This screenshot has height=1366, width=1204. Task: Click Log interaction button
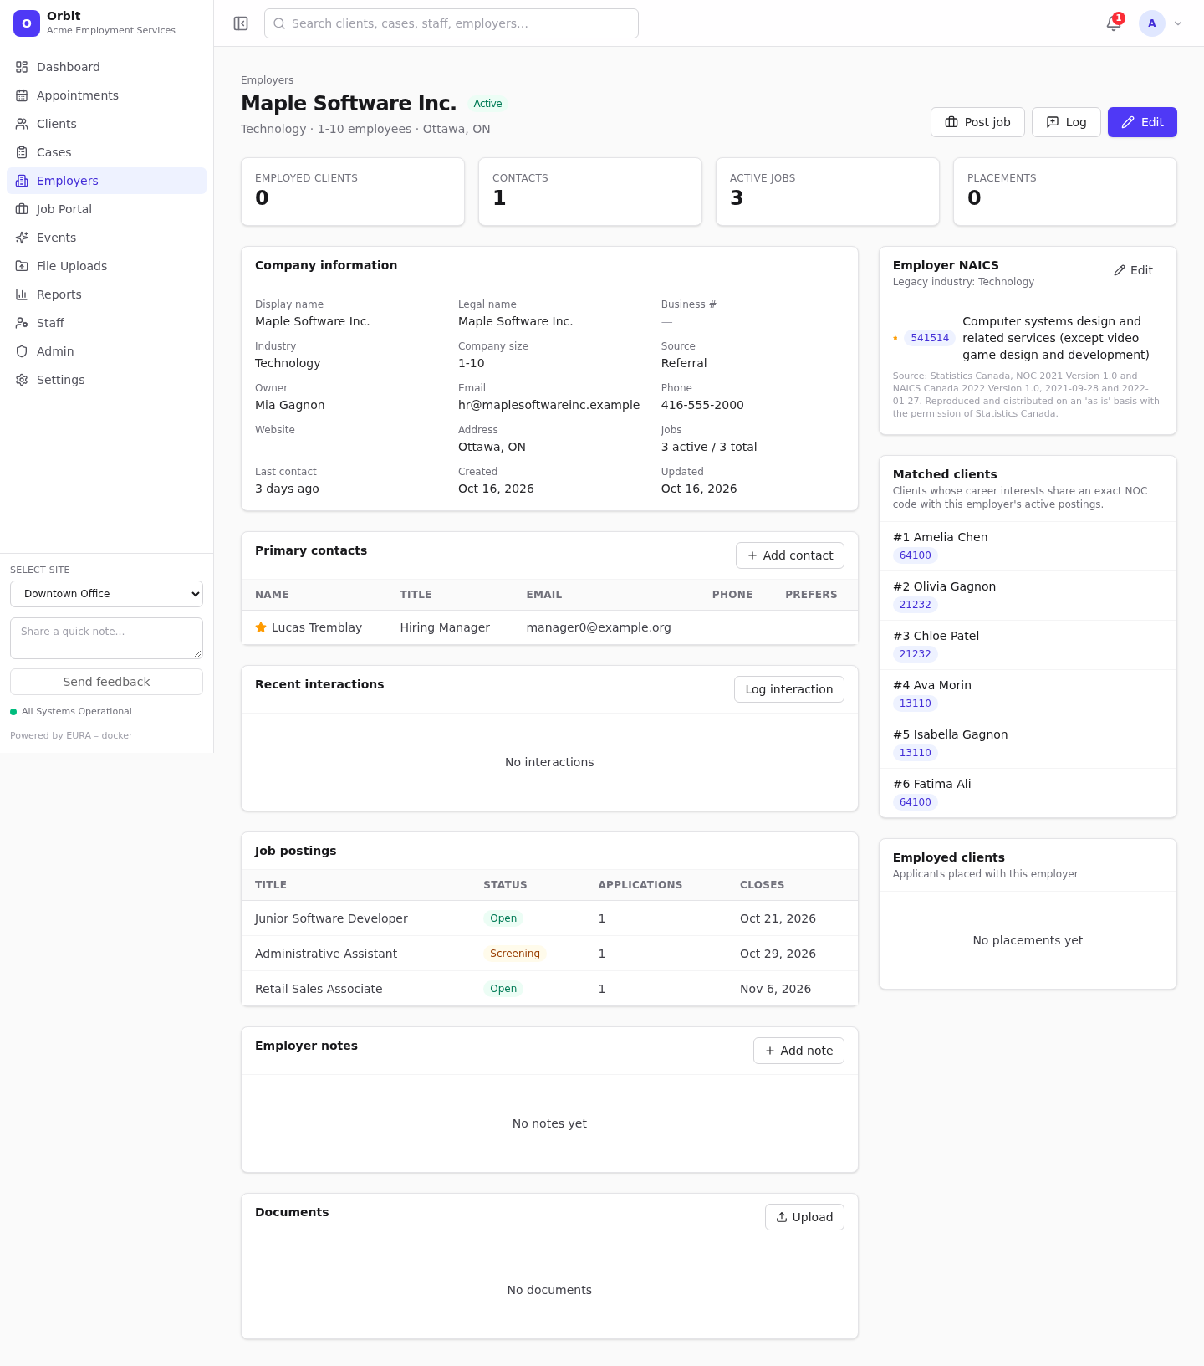(x=789, y=689)
